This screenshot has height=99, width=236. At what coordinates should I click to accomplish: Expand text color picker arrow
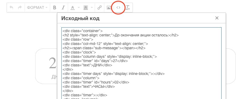(x=79, y=7)
